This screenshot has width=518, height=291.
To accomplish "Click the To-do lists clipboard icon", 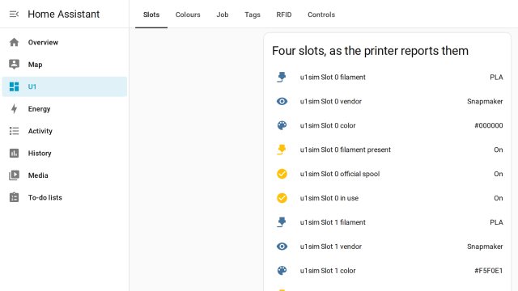I will (x=14, y=197).
